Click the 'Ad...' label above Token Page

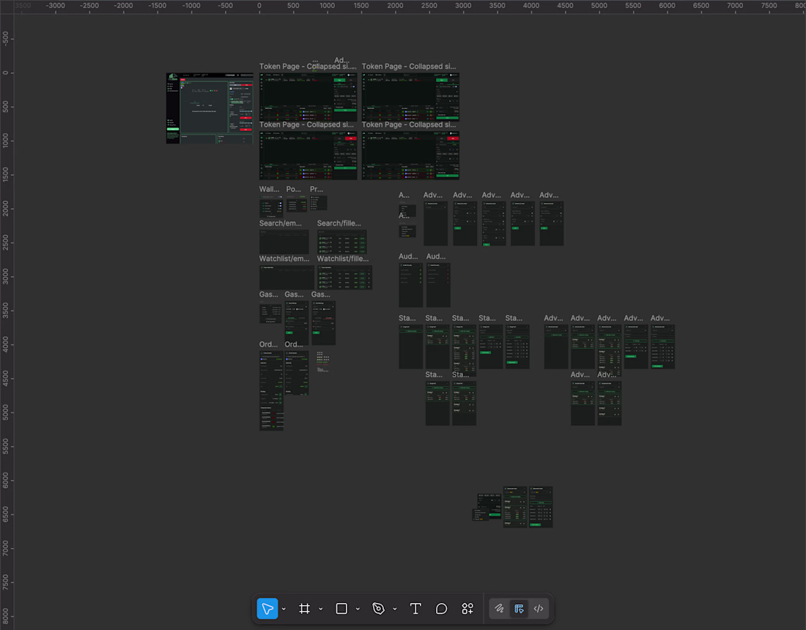(342, 60)
